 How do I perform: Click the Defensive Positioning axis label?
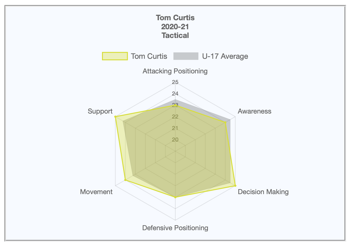[175, 228]
